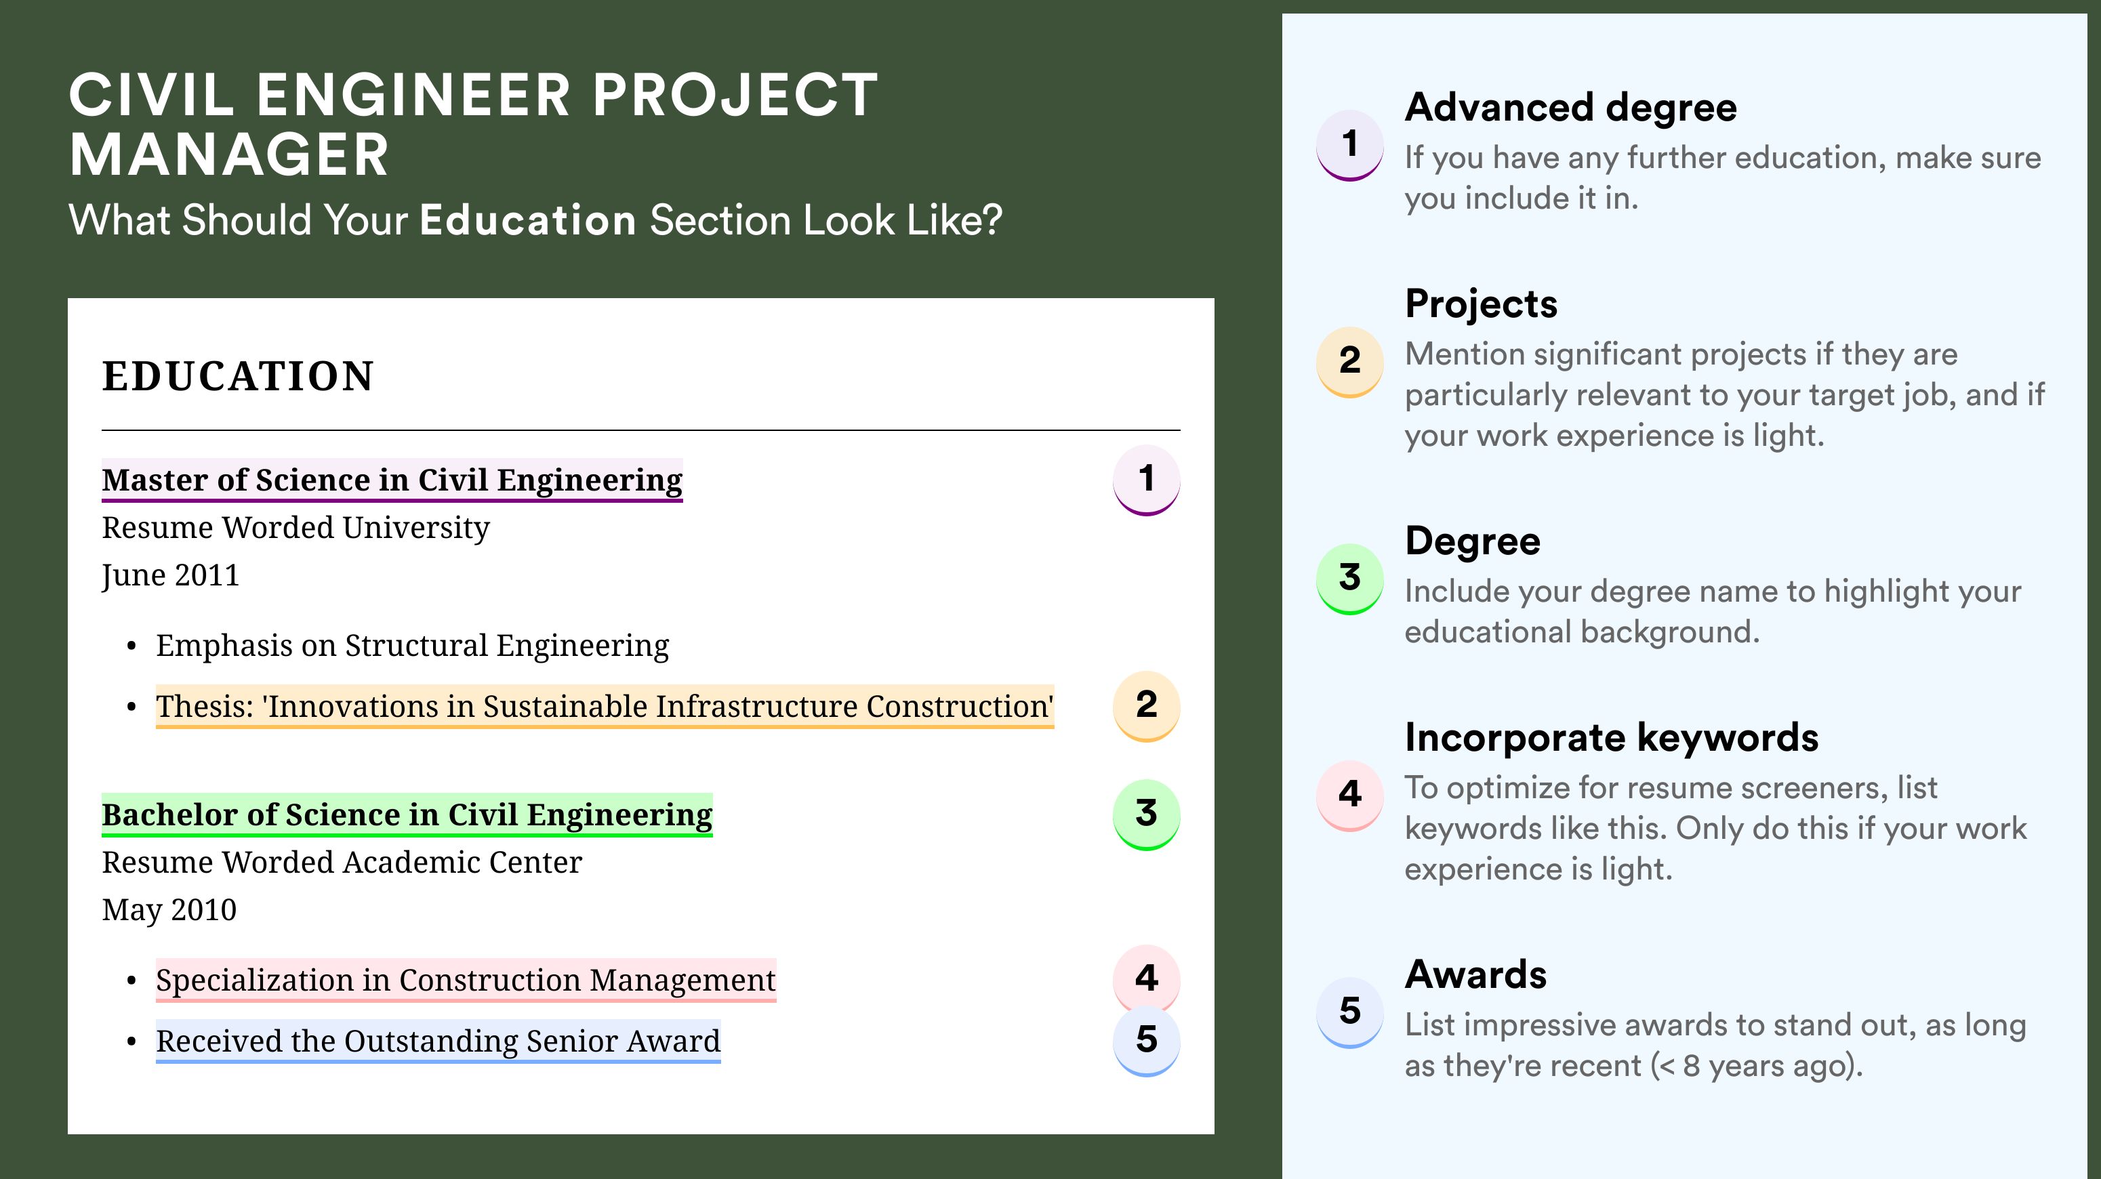
Task: Click the purple number 1 badge in resume
Action: (1146, 480)
